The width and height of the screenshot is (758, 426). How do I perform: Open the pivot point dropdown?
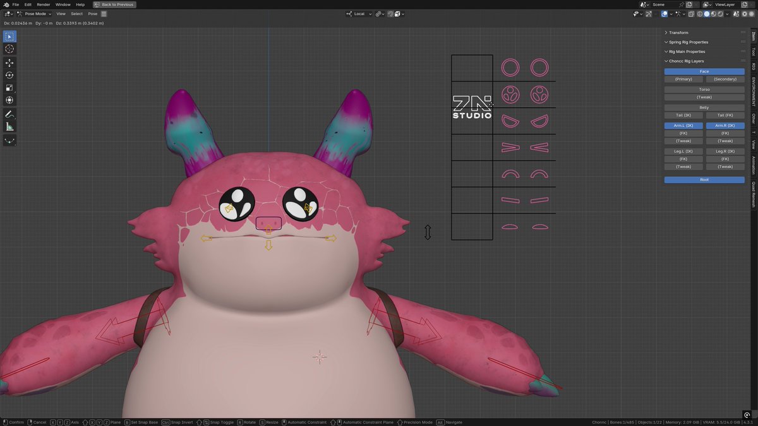[x=380, y=14]
